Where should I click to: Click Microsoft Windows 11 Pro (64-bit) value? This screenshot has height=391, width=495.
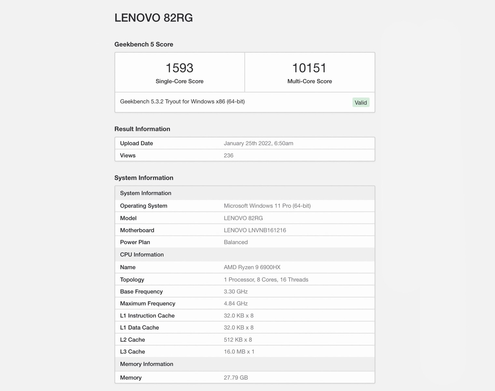coord(267,206)
